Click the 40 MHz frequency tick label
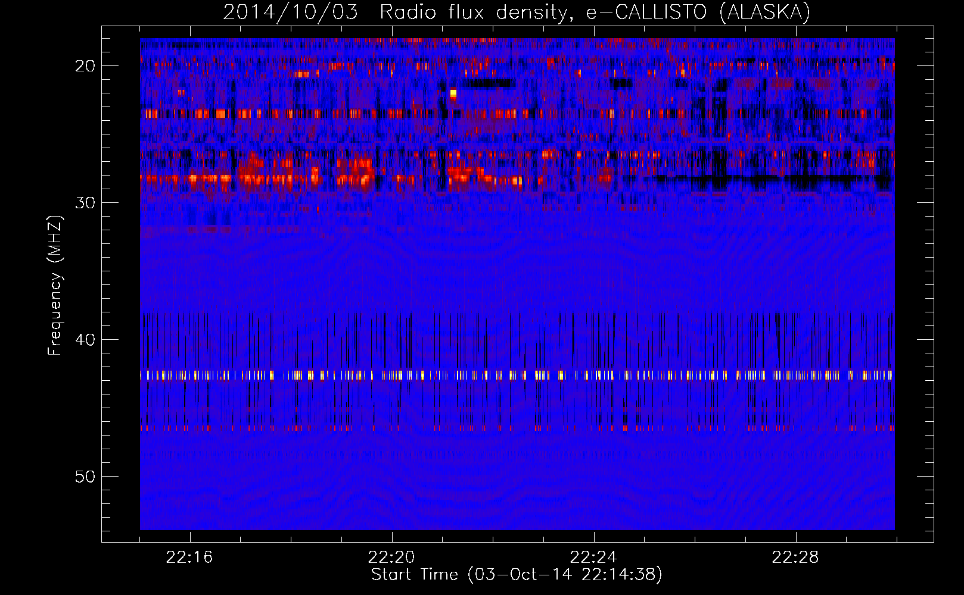 tap(85, 340)
